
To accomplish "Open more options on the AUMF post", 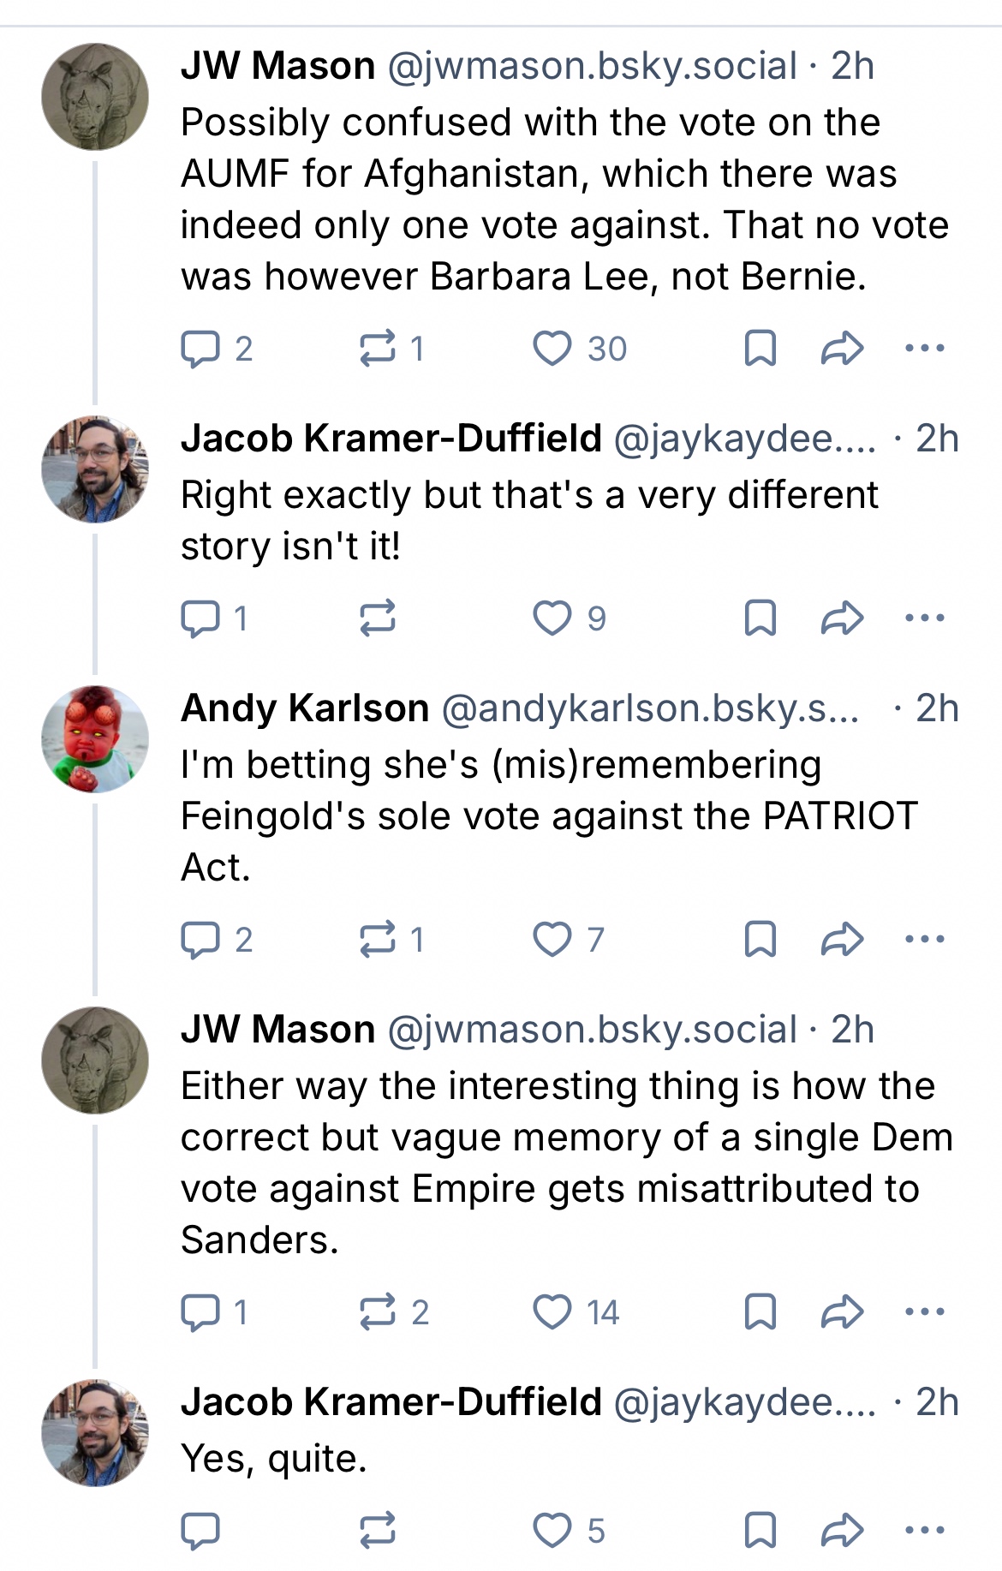I will click(925, 349).
